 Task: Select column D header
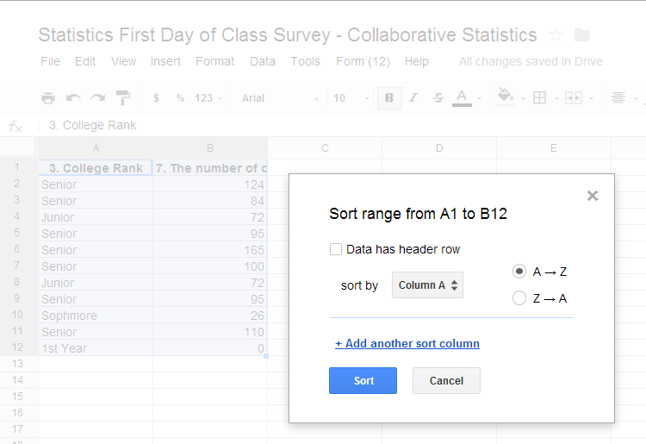tap(439, 148)
